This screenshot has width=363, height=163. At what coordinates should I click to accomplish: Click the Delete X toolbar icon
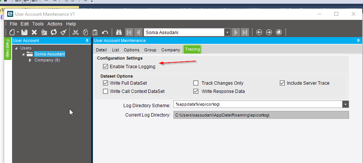point(34,32)
